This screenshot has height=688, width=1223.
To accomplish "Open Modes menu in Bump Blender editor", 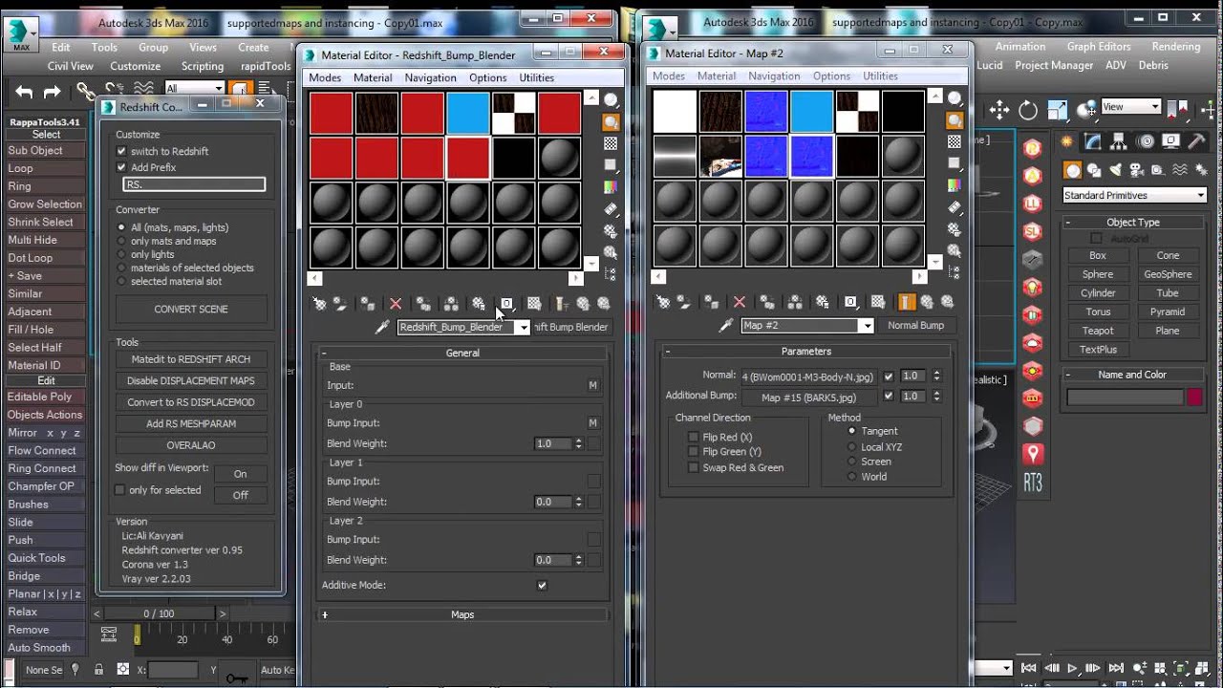I will tap(325, 77).
